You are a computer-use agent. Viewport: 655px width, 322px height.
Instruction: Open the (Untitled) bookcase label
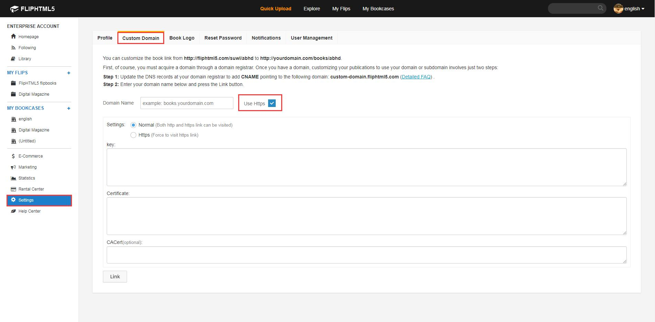tap(27, 141)
